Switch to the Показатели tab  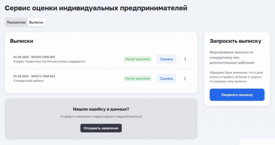(x=16, y=23)
